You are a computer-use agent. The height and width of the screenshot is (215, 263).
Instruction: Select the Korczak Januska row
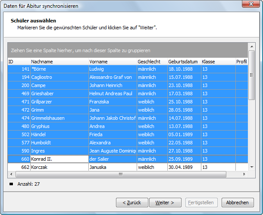click(128, 167)
